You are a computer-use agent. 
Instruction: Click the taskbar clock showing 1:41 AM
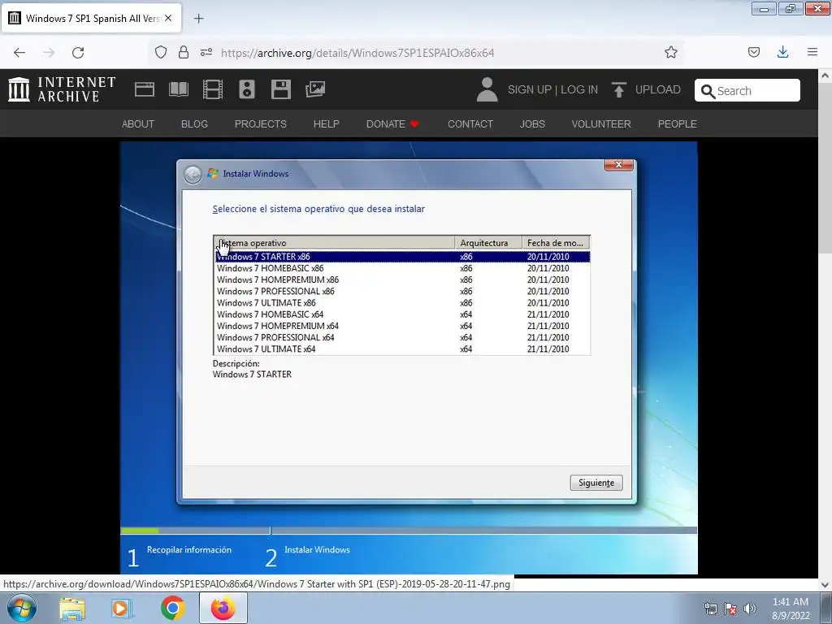tap(791, 609)
